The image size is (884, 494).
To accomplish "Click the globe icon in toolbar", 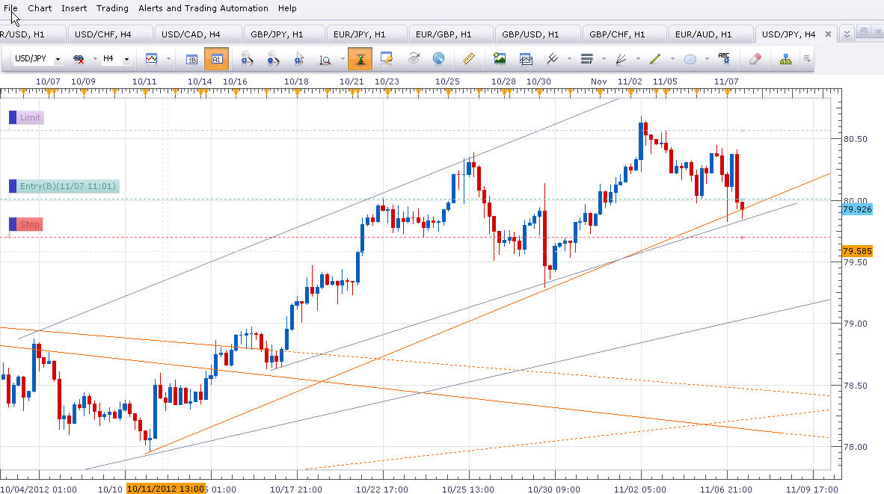I will tap(439, 59).
